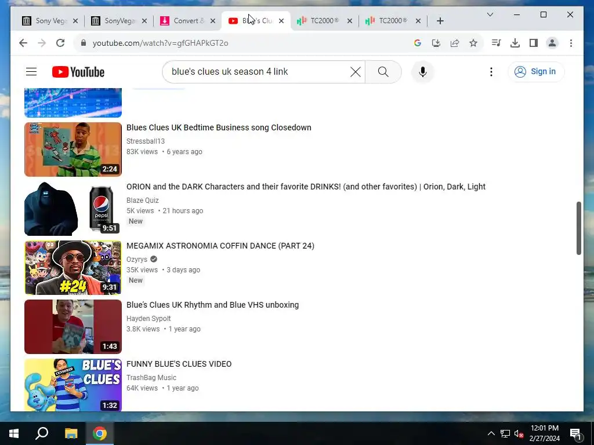This screenshot has height=445, width=594.
Task: Close the Convert tab
Action: [x=213, y=21]
